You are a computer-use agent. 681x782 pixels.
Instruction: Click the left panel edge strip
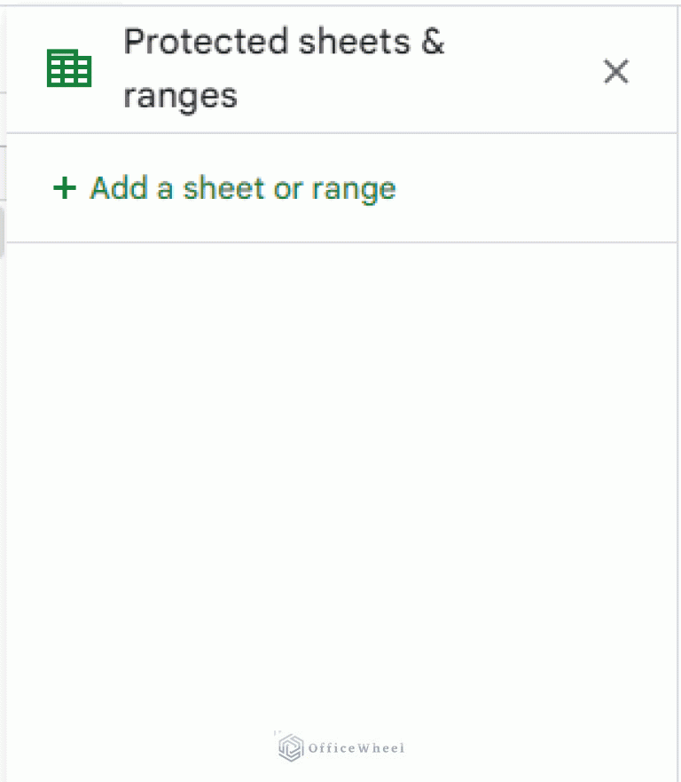coord(4,391)
